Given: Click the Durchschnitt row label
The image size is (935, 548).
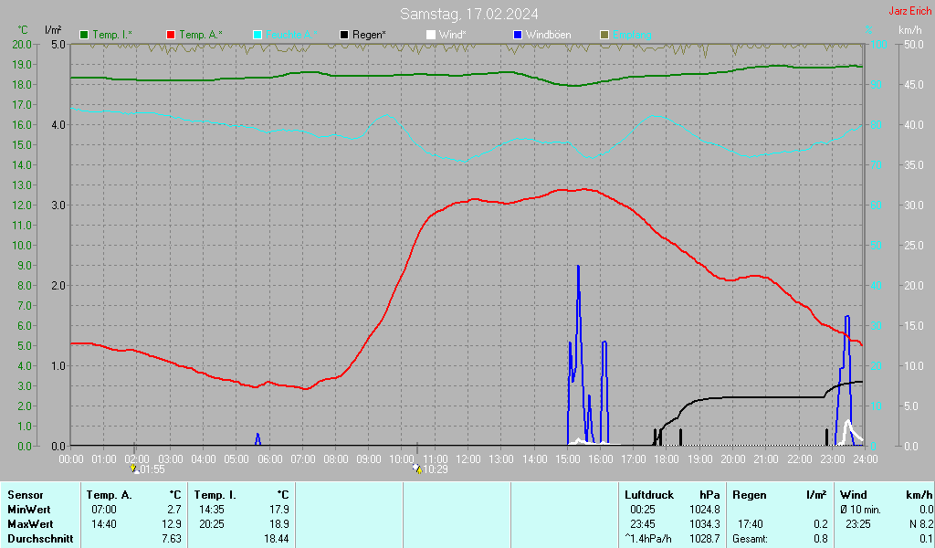Looking at the screenshot, I should pyautogui.click(x=39, y=538).
